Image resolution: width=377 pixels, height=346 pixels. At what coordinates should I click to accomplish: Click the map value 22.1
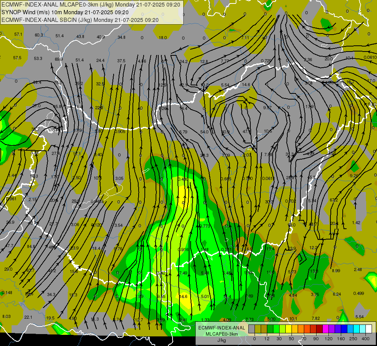point(28,317)
